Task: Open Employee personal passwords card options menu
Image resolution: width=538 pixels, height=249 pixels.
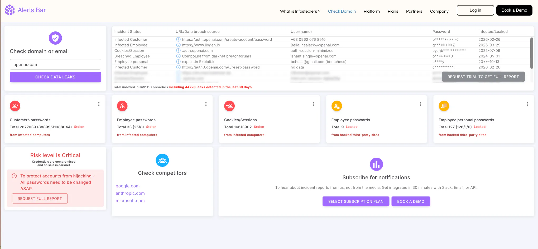Action: tap(528, 104)
